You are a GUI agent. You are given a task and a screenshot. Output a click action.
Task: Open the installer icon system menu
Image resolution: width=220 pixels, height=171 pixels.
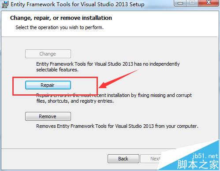pyautogui.click(x=5, y=4)
